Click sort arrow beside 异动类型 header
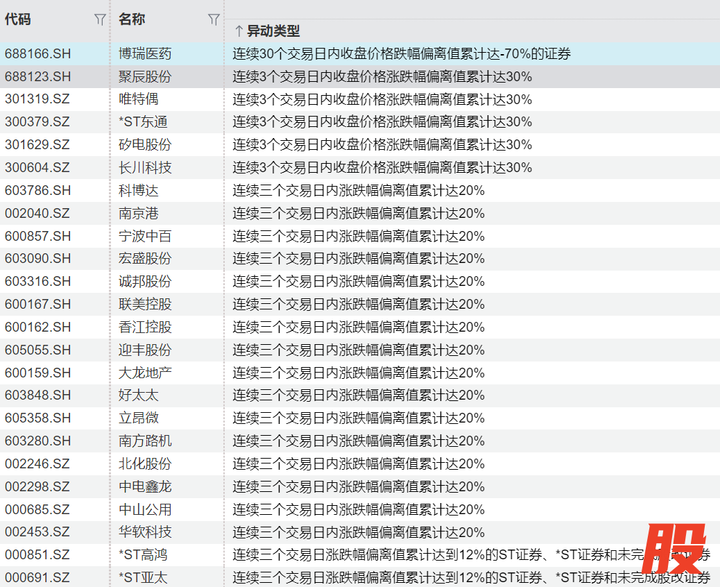 click(239, 31)
